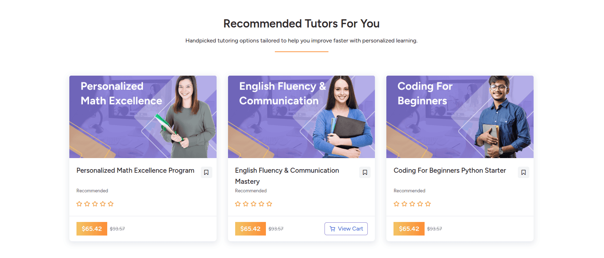Bookmark English Fluency & Communication Mastery course

coord(365,172)
